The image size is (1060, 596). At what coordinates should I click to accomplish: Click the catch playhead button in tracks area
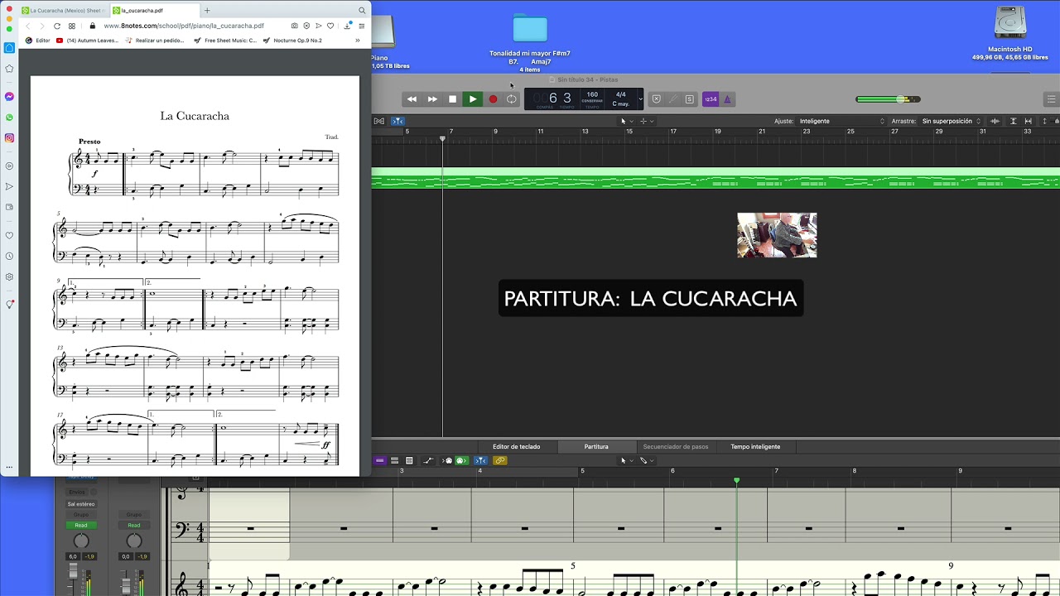(397, 121)
